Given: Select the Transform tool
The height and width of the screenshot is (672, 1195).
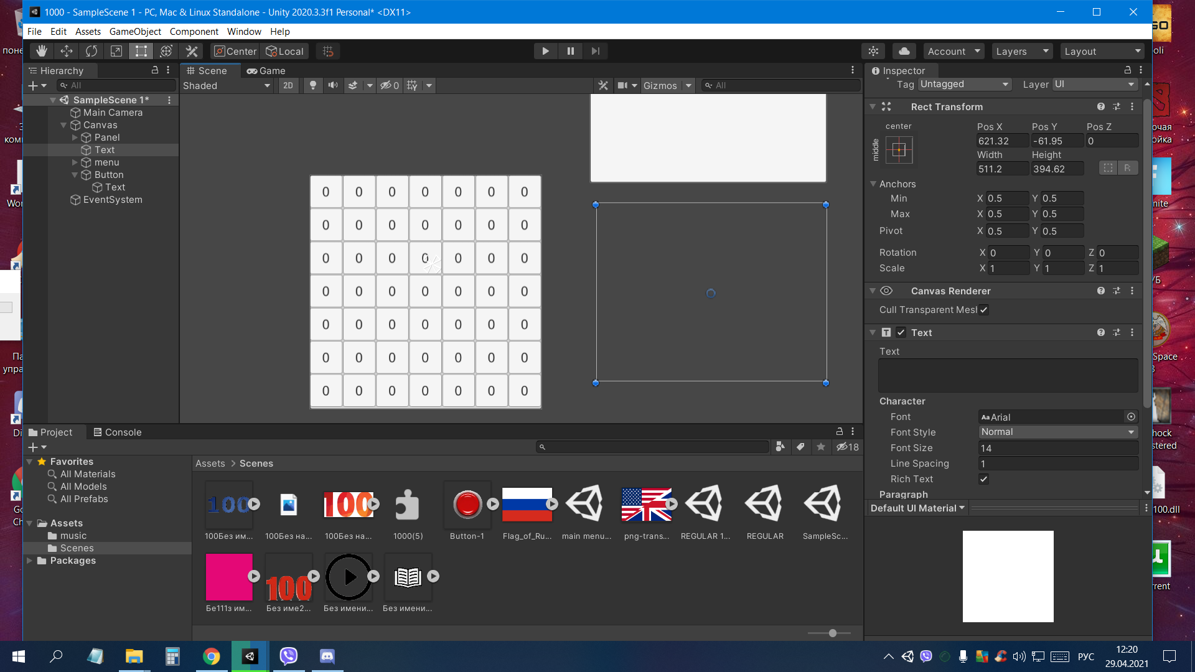Looking at the screenshot, I should (166, 51).
